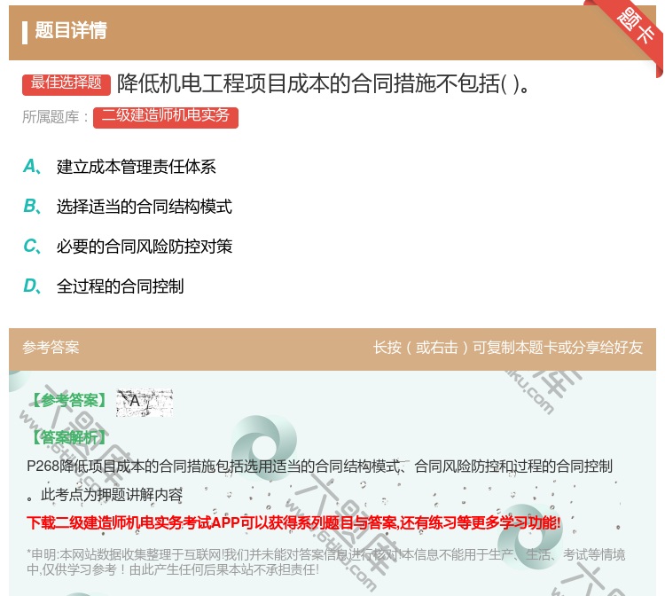Screen dimensions: 665x596
Task: Click the 所属题库 label
Action: tap(55, 117)
